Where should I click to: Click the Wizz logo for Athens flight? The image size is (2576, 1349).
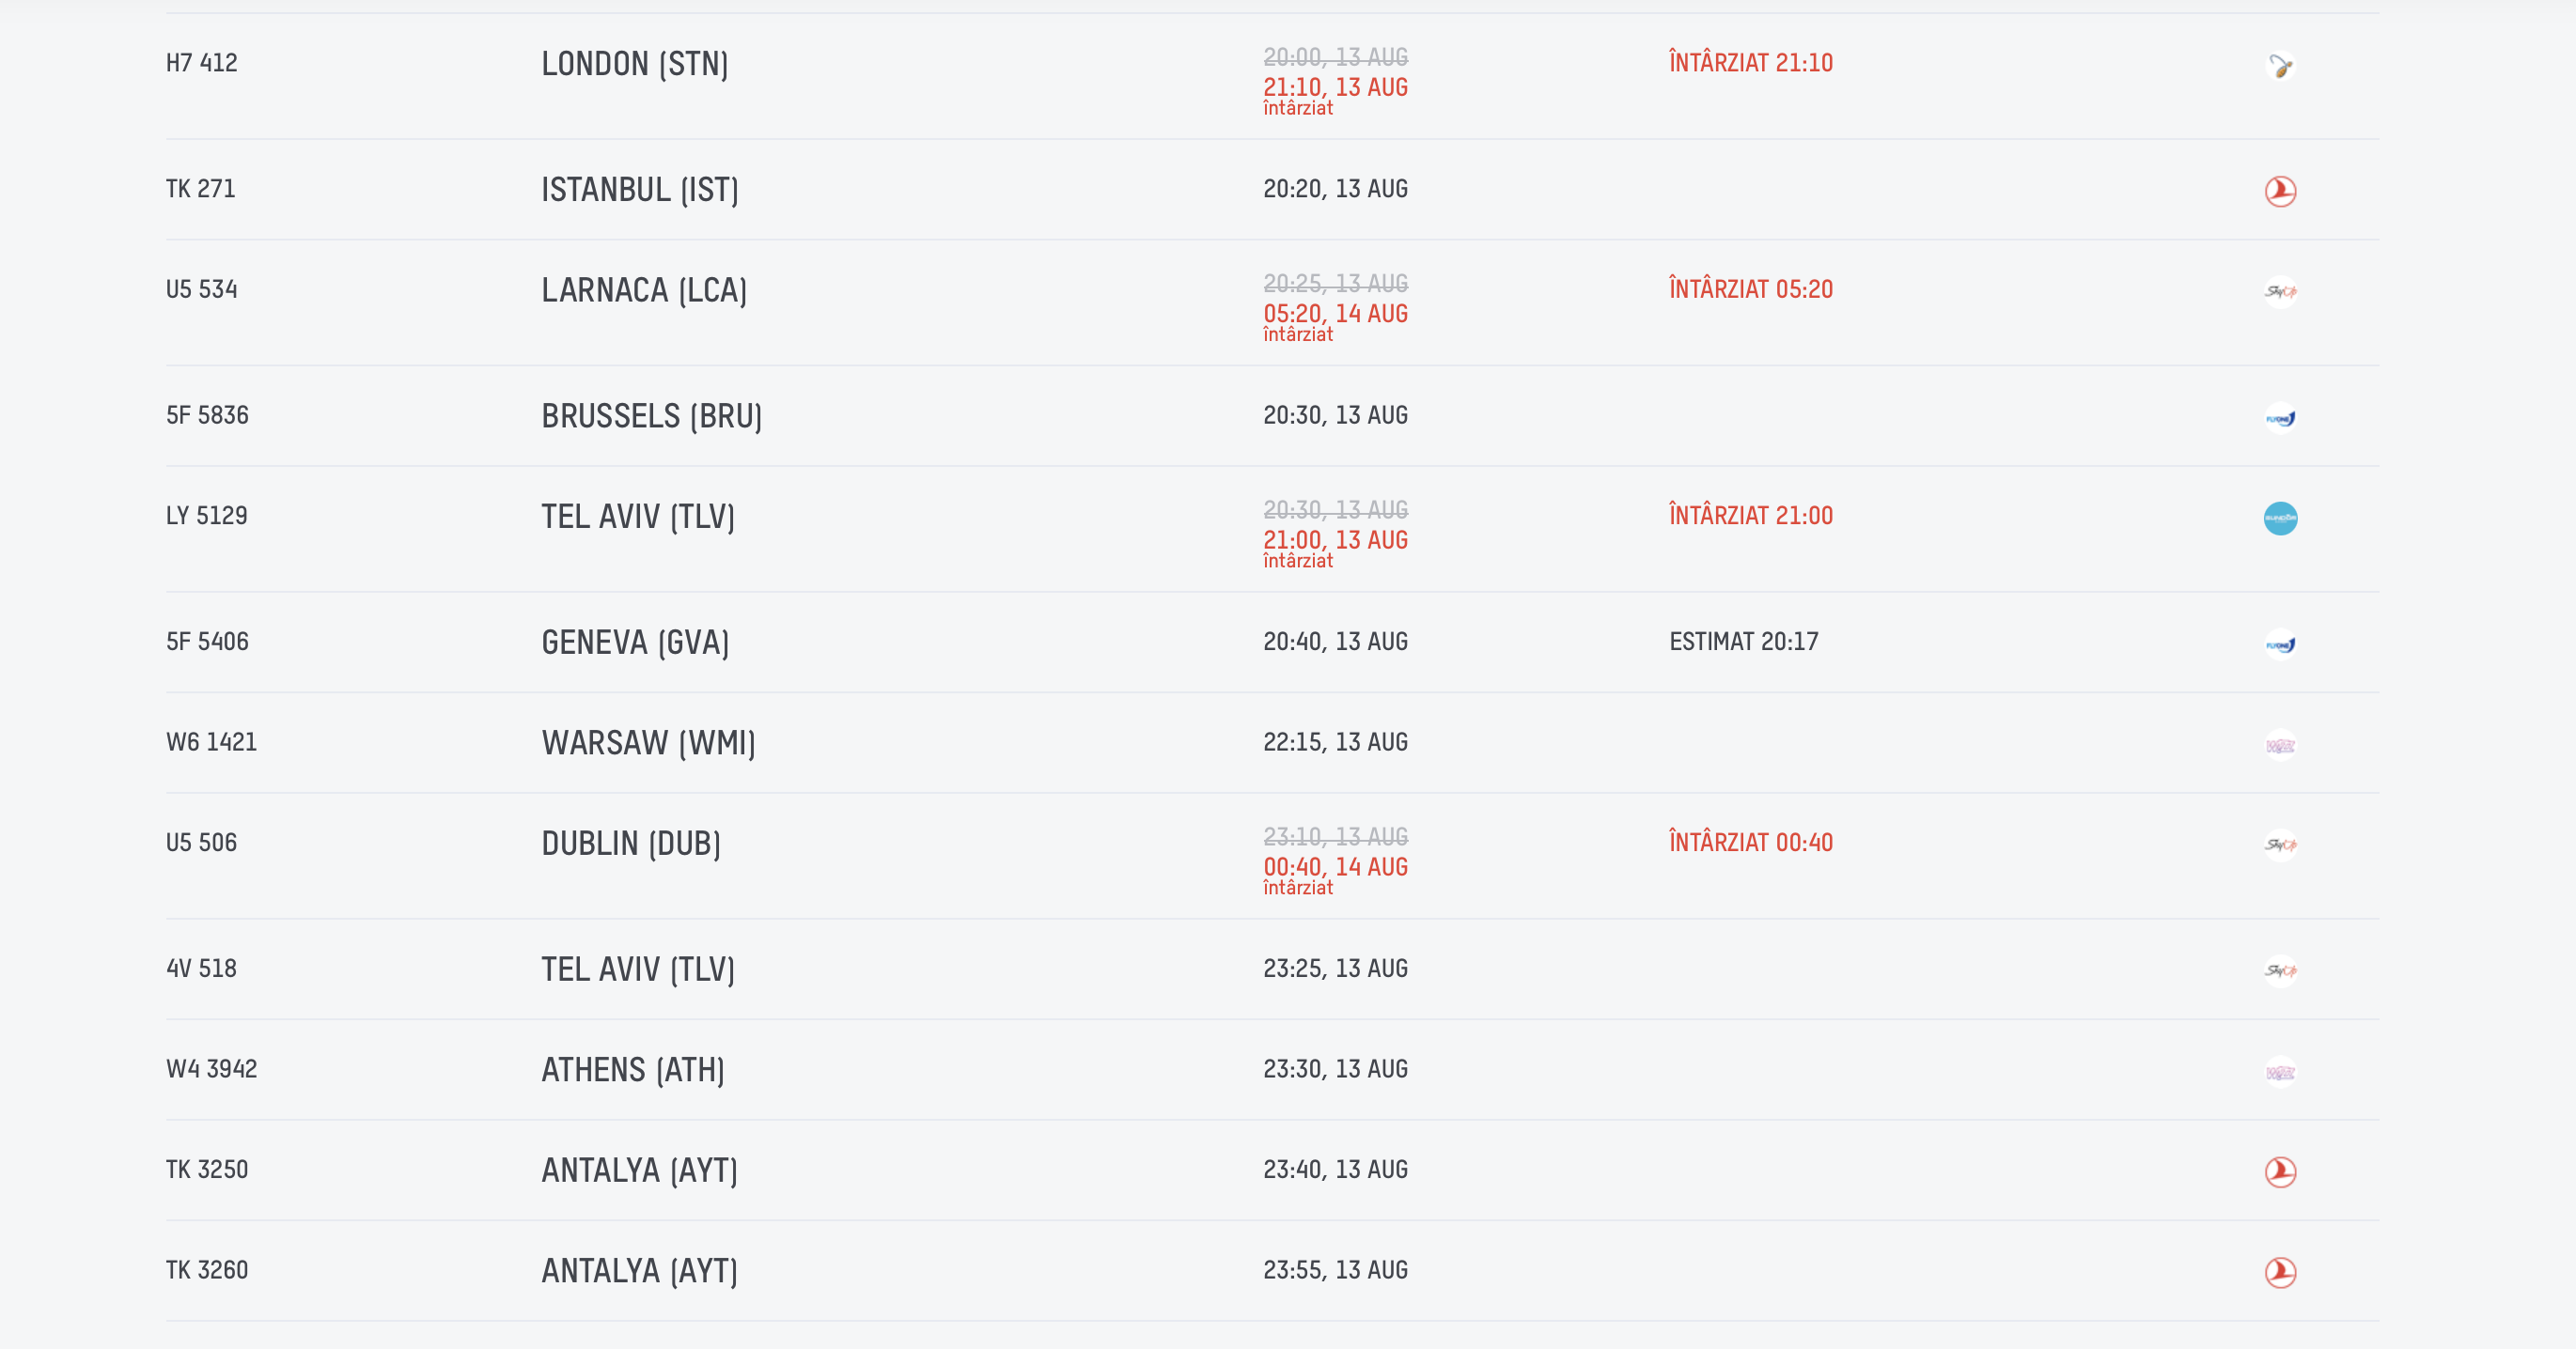[2280, 1072]
